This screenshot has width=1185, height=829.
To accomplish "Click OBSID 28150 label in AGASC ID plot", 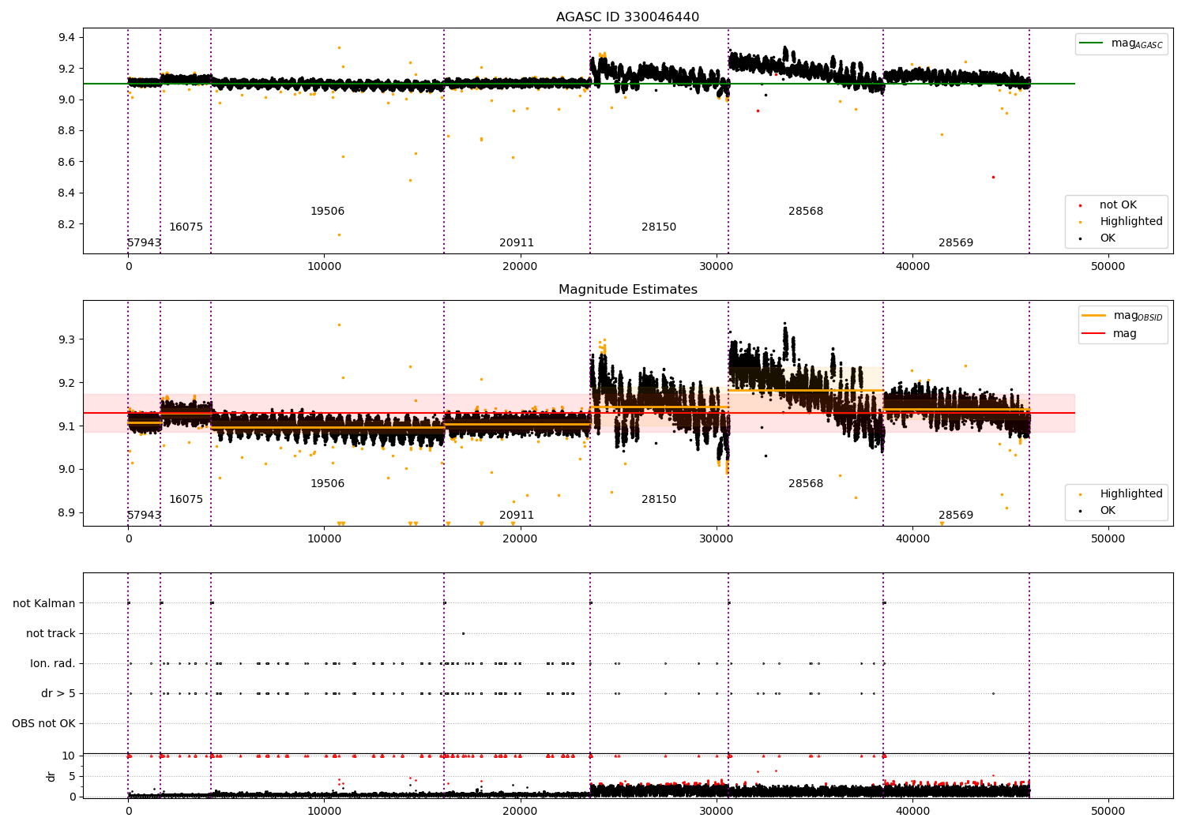I will click(x=659, y=227).
